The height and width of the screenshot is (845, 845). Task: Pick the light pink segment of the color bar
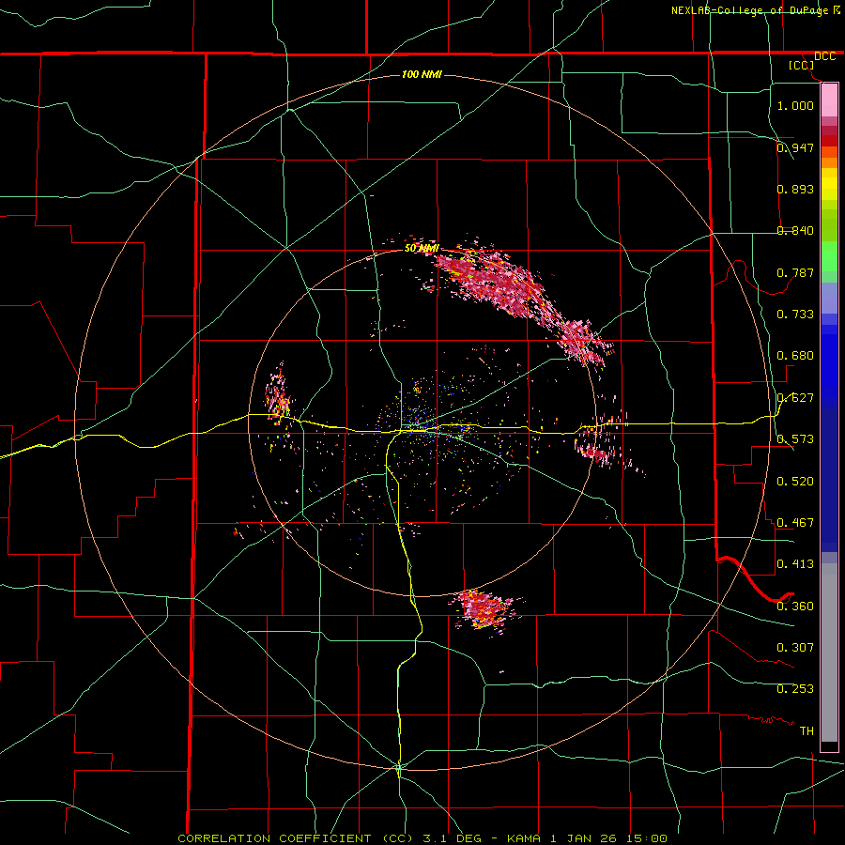[829, 100]
